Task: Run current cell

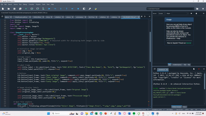Action: (32, 9)
